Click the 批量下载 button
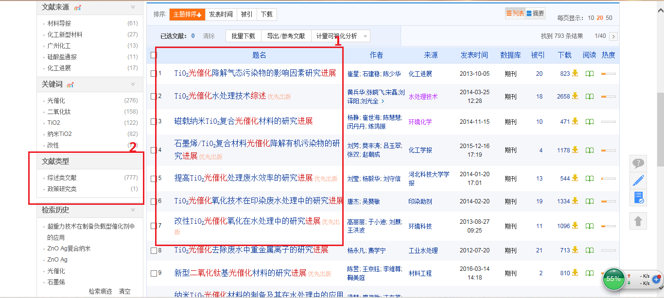 [243, 36]
